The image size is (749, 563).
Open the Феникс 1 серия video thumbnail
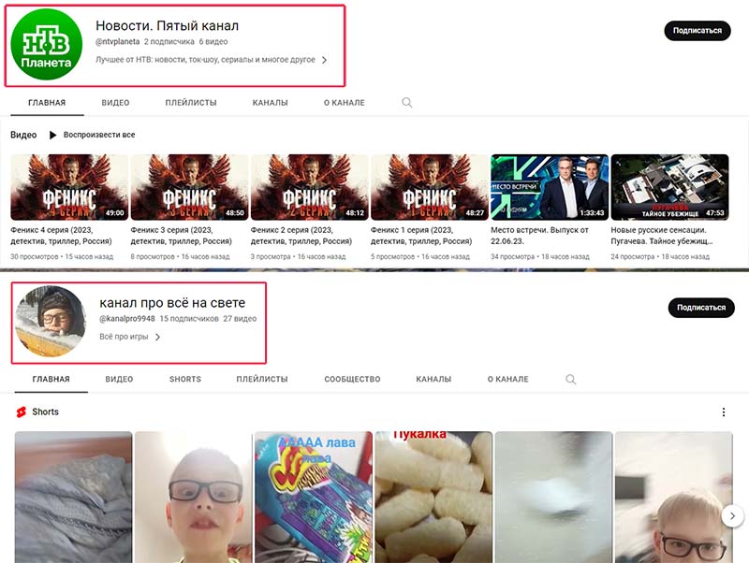click(430, 187)
